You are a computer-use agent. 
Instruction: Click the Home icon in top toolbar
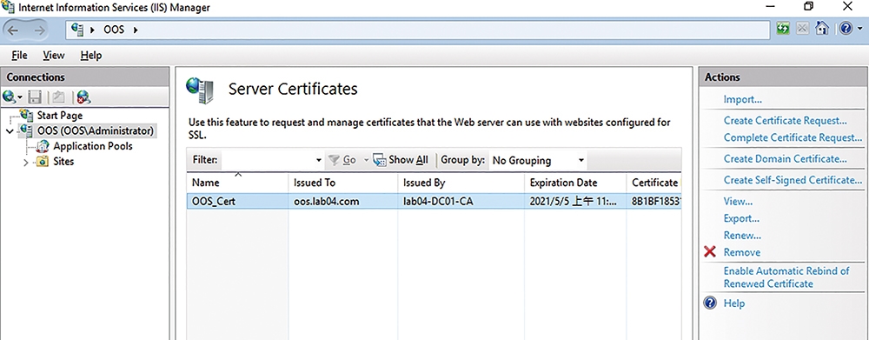pyautogui.click(x=822, y=29)
